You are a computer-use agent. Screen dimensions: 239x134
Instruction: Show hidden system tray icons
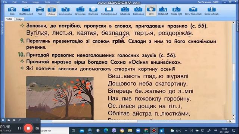click(186, 131)
